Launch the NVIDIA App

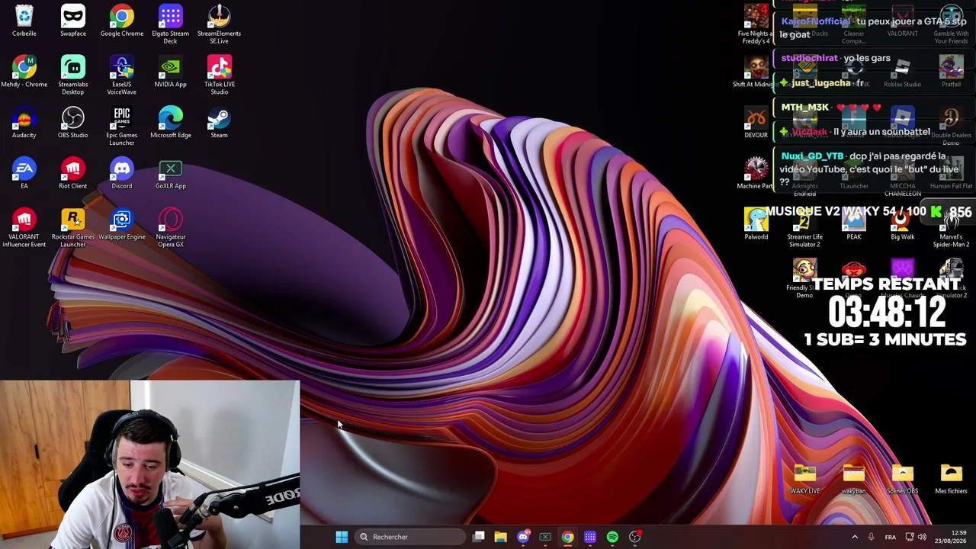(x=171, y=72)
